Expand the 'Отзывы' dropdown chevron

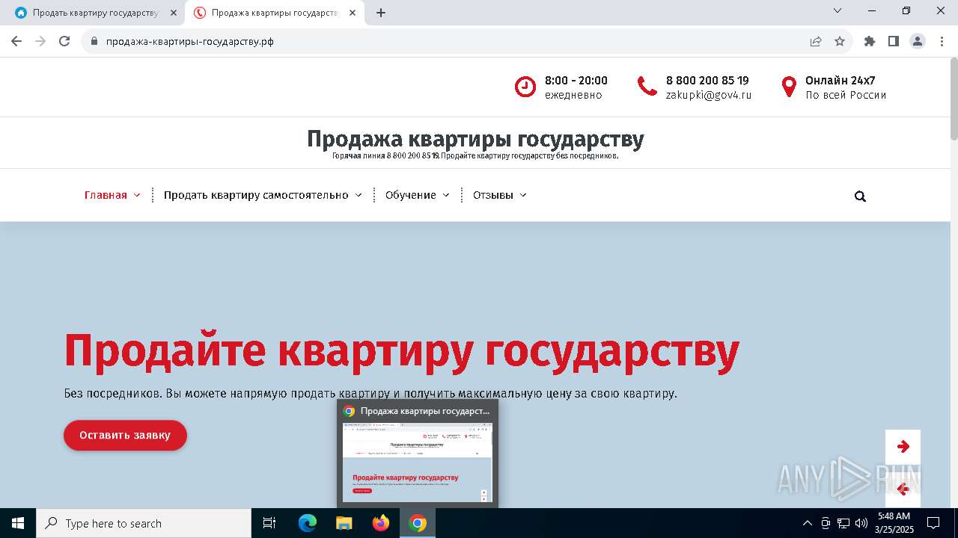pos(523,195)
